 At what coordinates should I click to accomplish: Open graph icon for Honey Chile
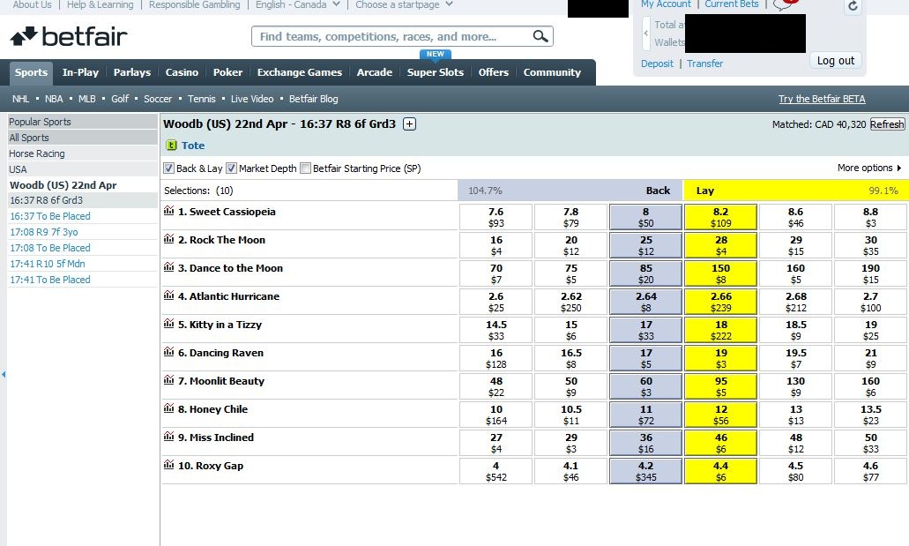pos(168,408)
